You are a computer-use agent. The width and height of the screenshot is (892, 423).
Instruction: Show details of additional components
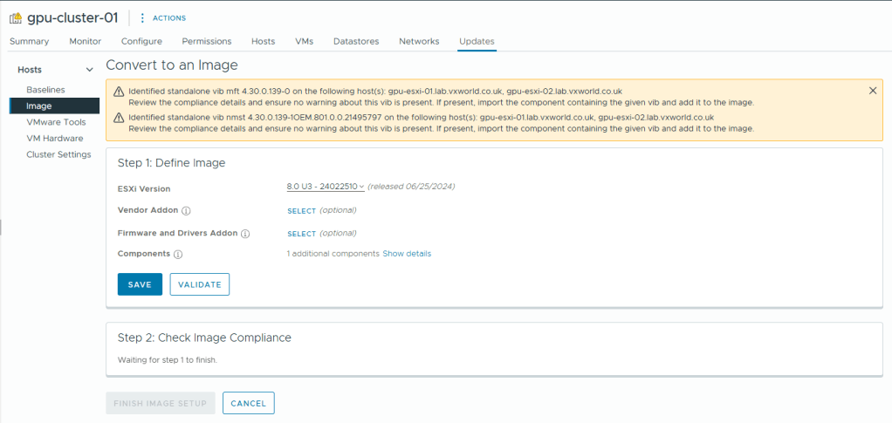click(406, 254)
